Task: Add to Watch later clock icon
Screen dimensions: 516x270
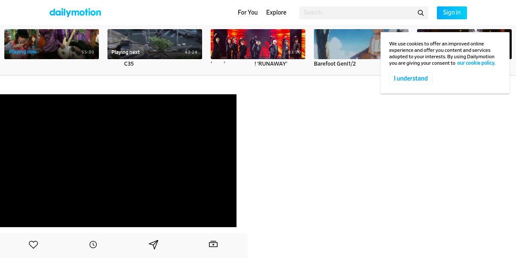Action: click(x=93, y=245)
